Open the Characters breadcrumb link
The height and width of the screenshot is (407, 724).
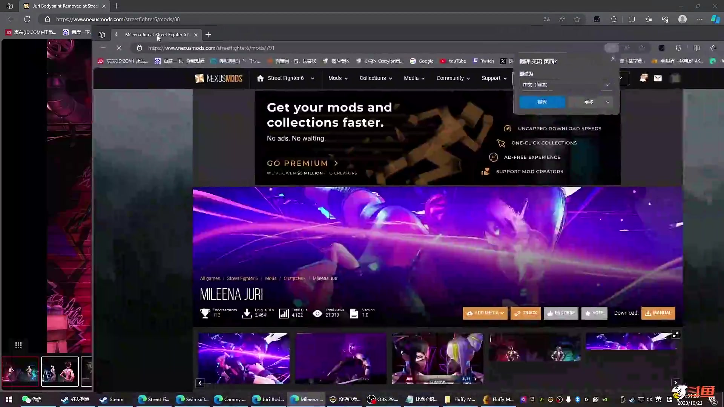pyautogui.click(x=294, y=278)
